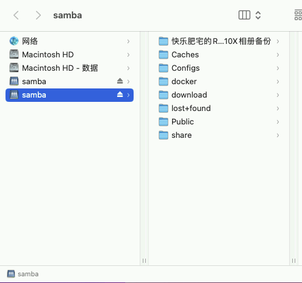Open the docker folder
This screenshot has width=302, height=283.
point(219,82)
